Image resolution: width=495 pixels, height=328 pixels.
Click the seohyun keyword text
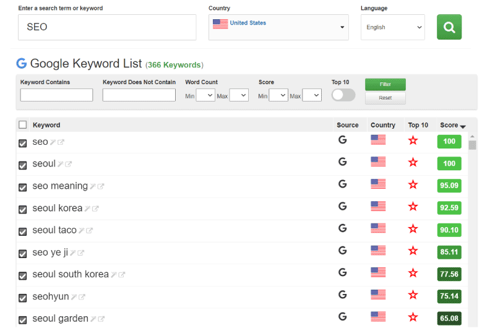click(51, 296)
